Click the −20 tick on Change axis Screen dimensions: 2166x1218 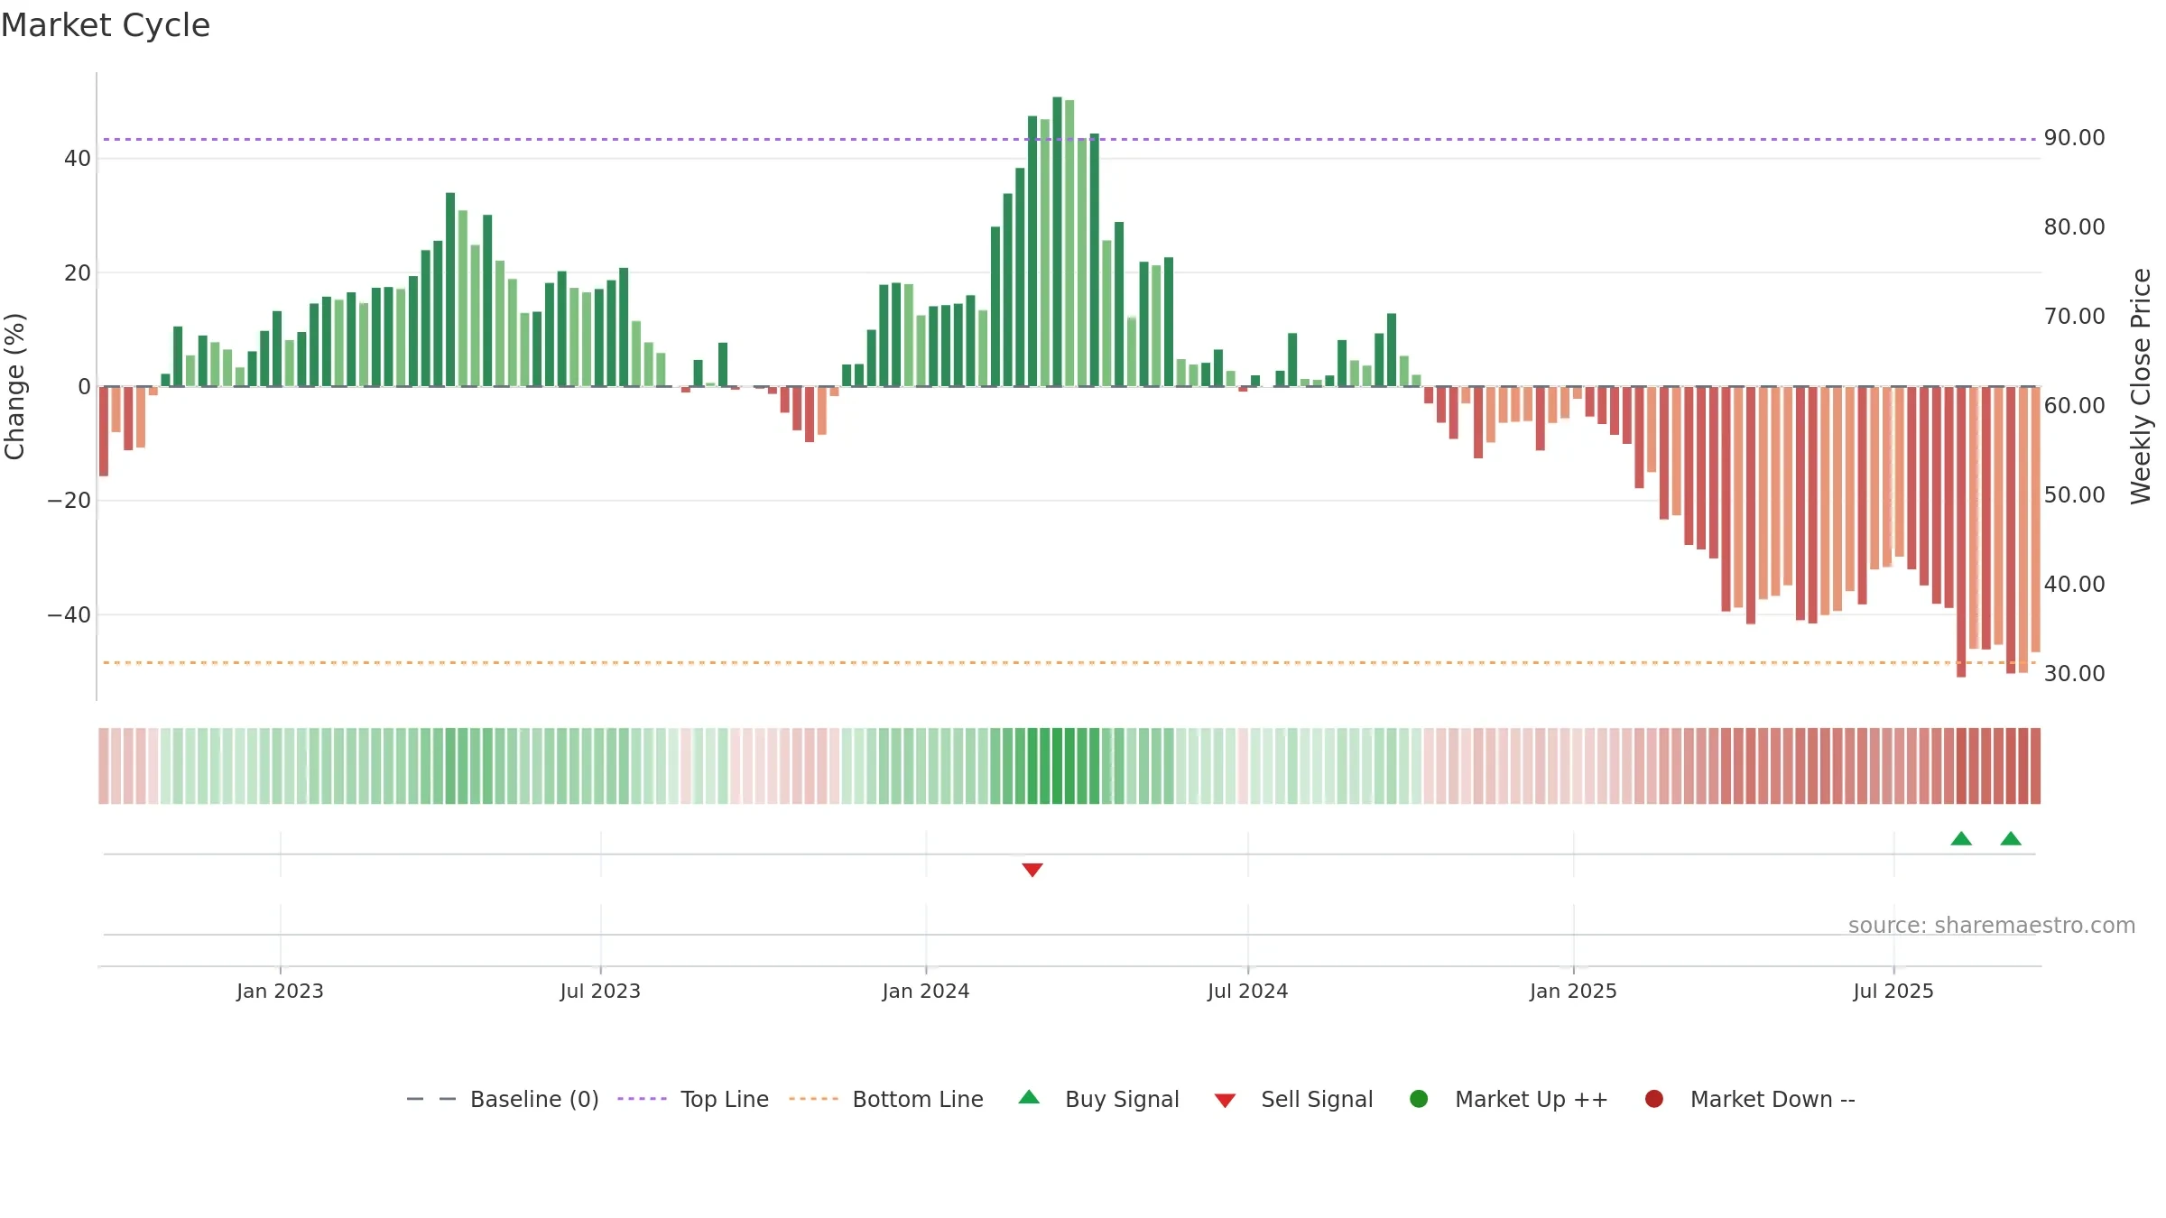(x=69, y=501)
